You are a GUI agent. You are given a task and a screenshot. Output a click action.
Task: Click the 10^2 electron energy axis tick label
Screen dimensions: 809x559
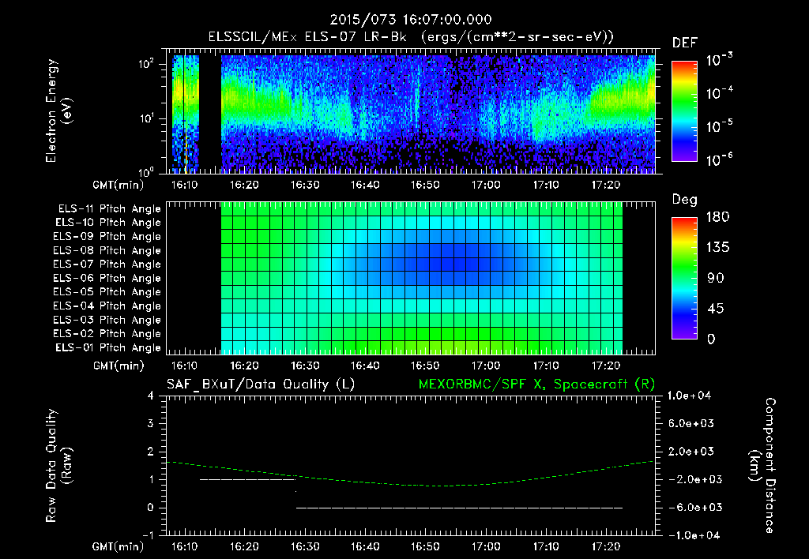(x=146, y=63)
